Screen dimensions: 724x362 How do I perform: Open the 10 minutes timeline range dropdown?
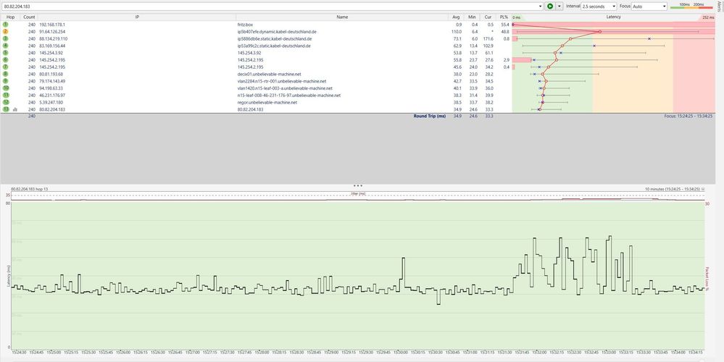[703, 189]
